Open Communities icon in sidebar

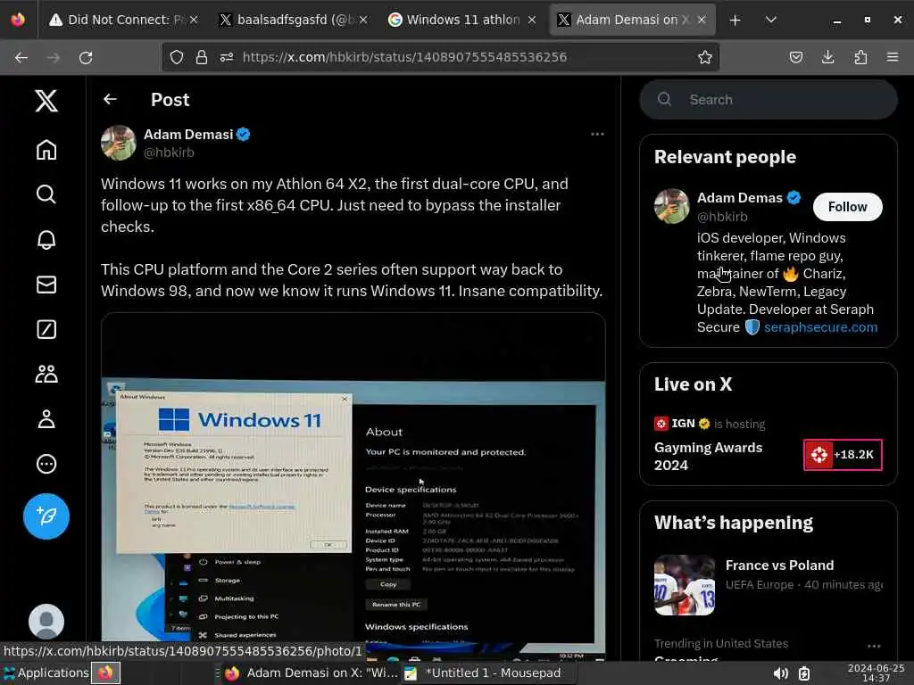46,374
